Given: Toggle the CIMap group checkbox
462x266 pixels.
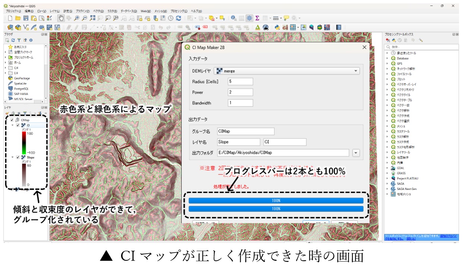Looking at the screenshot, I should point(12,120).
